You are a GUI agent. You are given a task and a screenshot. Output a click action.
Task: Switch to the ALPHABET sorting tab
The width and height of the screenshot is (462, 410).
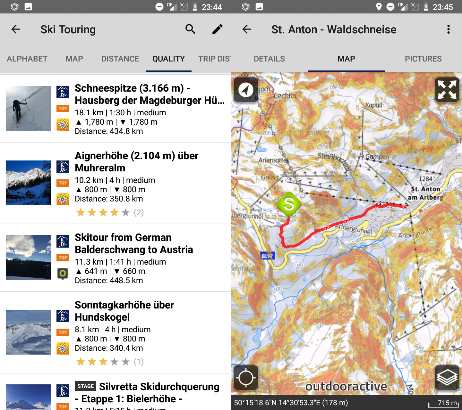(27, 59)
